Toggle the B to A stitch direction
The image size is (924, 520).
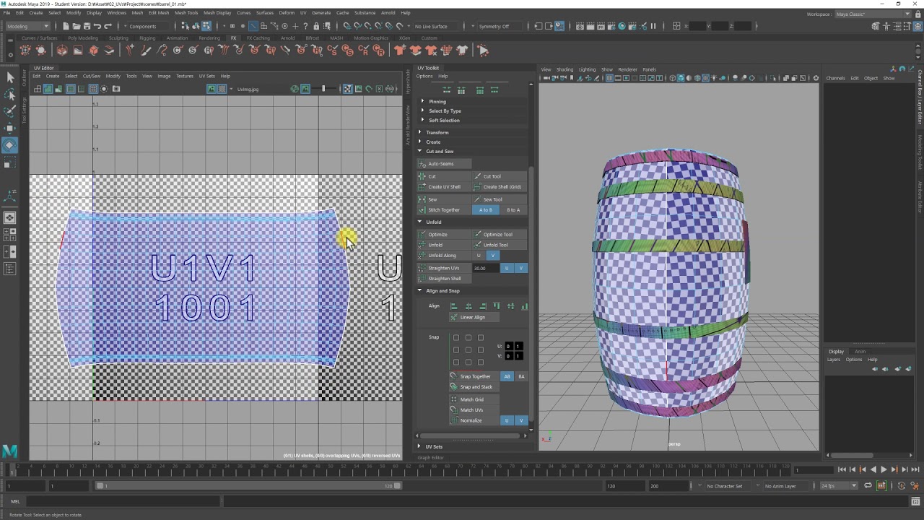click(513, 210)
